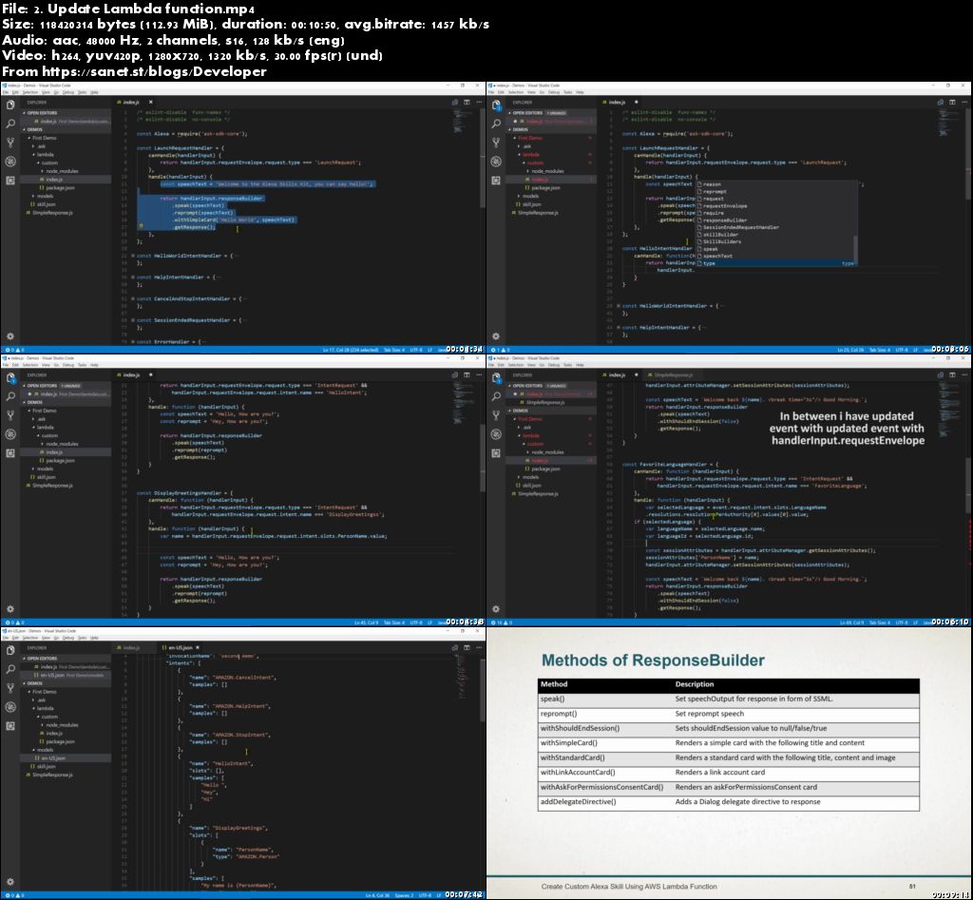
Task: Select en-US.json tab in the 00:07:42 frame
Action: coord(181,647)
